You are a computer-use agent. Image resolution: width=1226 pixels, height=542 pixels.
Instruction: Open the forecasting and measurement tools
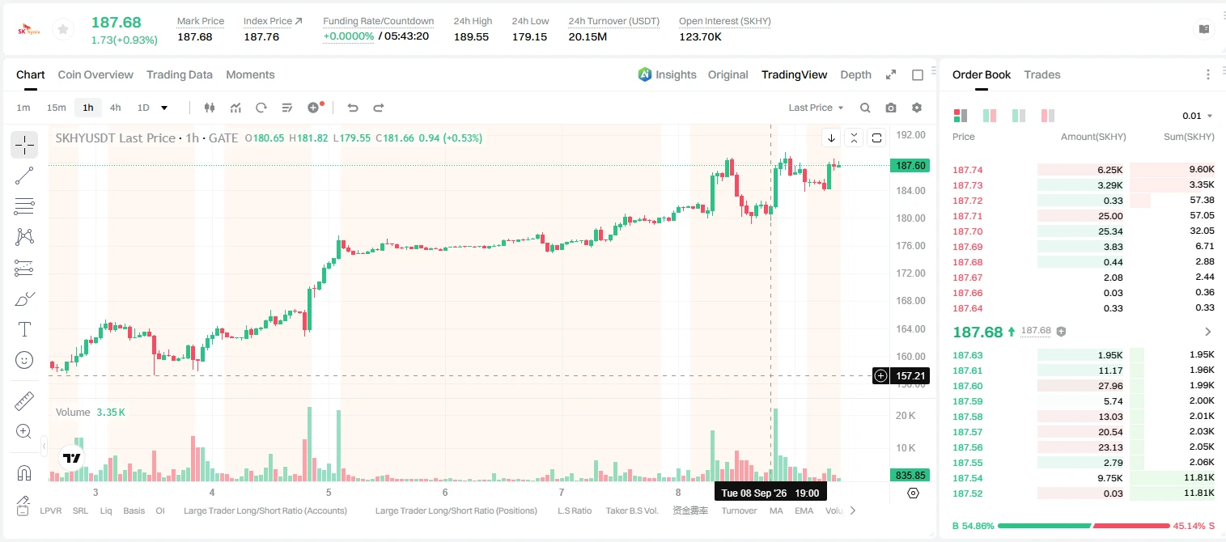click(24, 268)
